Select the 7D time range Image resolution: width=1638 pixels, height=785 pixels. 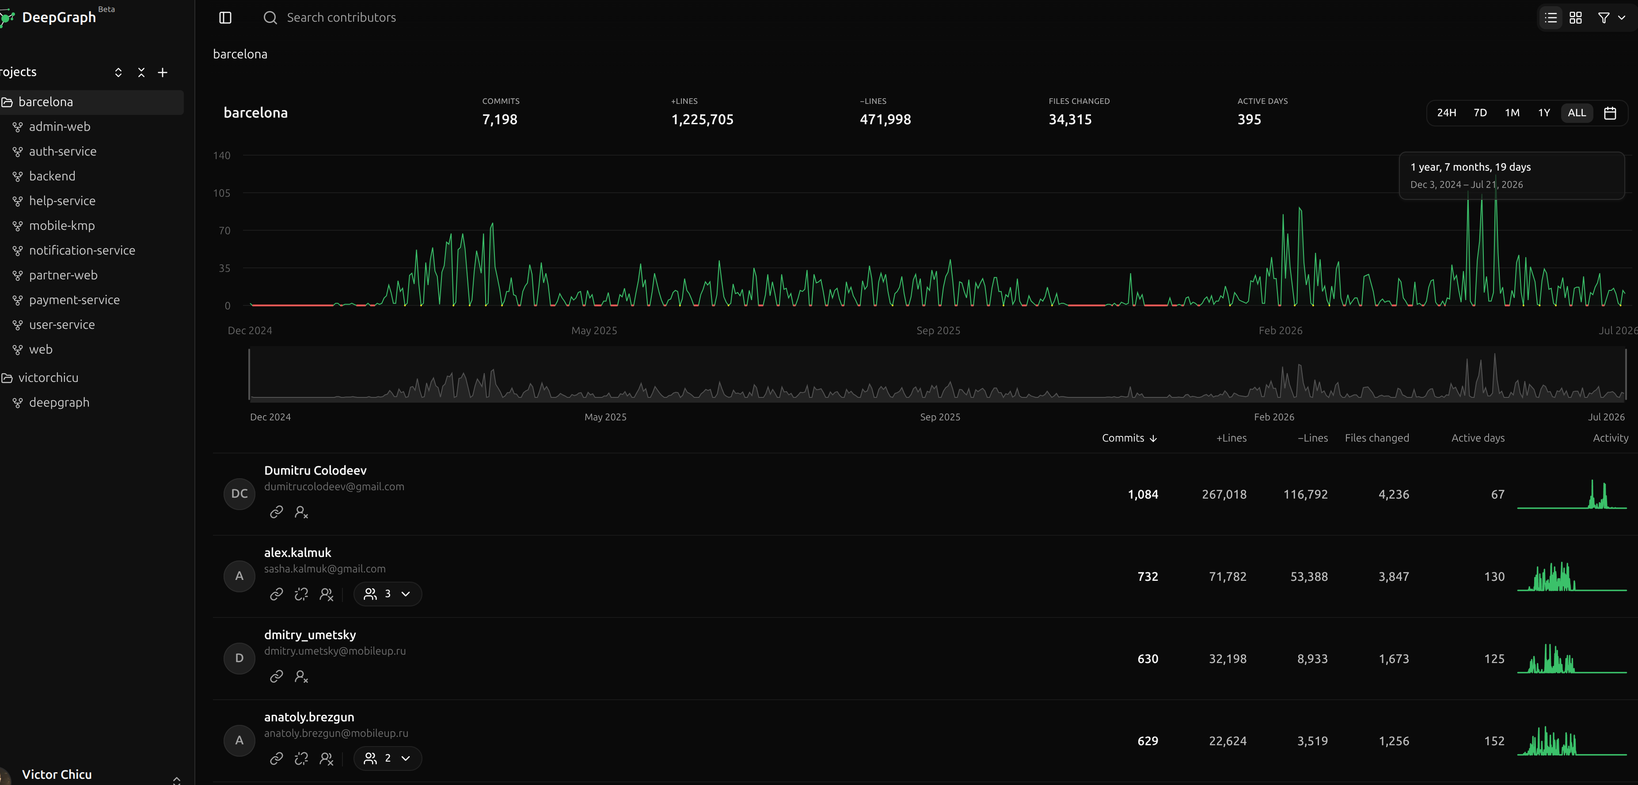[x=1480, y=113]
